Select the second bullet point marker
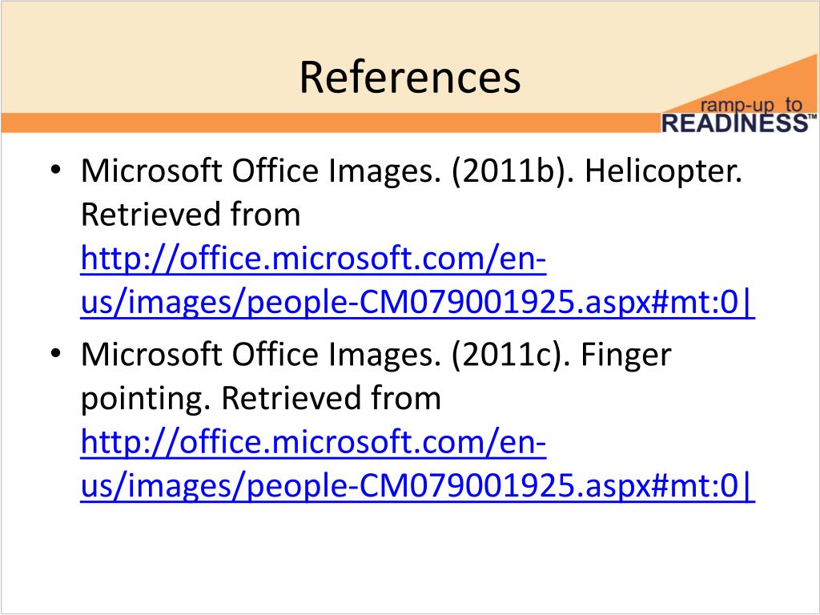 [56, 353]
